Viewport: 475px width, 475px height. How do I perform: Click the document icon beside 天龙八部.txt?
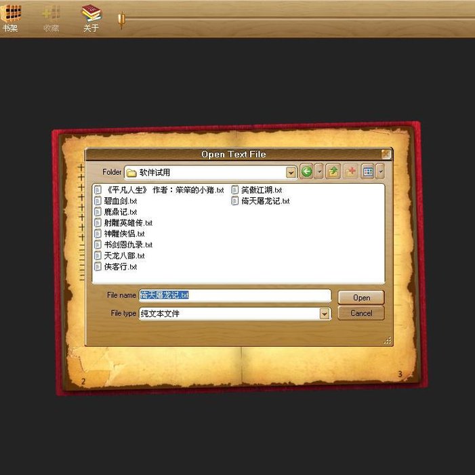[98, 255]
